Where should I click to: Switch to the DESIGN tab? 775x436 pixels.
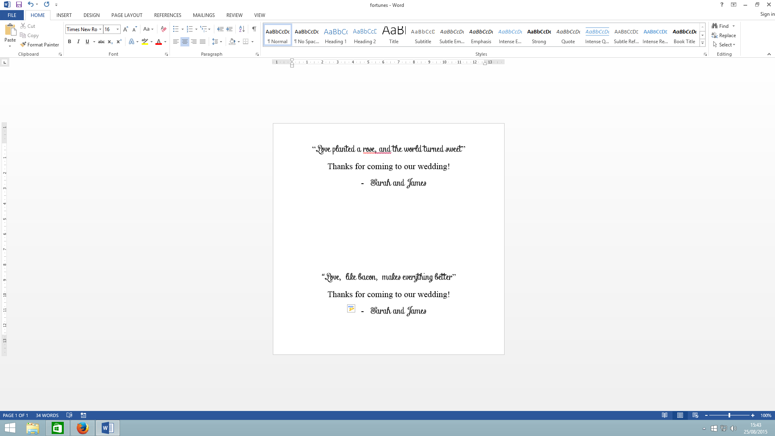[92, 15]
